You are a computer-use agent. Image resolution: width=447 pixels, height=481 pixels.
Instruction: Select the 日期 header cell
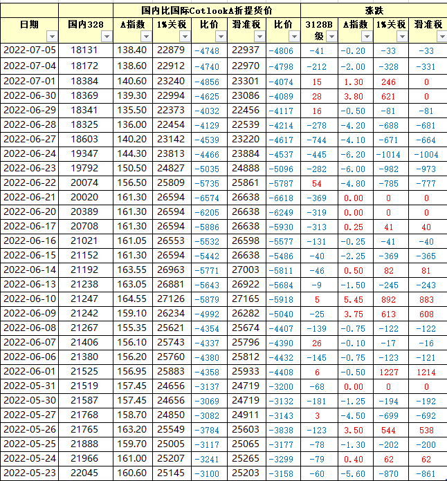coord(29,30)
